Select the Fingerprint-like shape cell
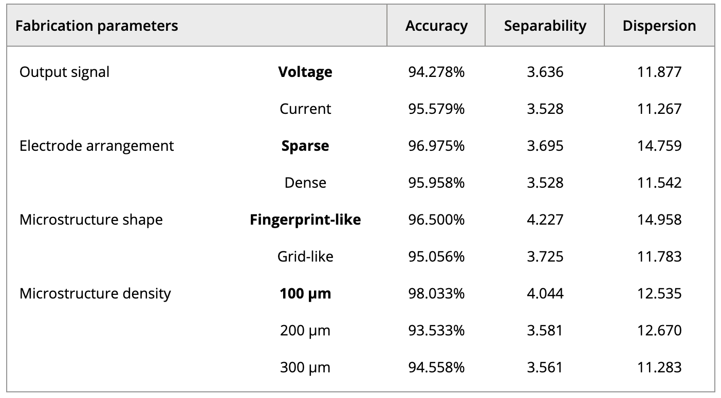721x398 pixels. tap(305, 220)
